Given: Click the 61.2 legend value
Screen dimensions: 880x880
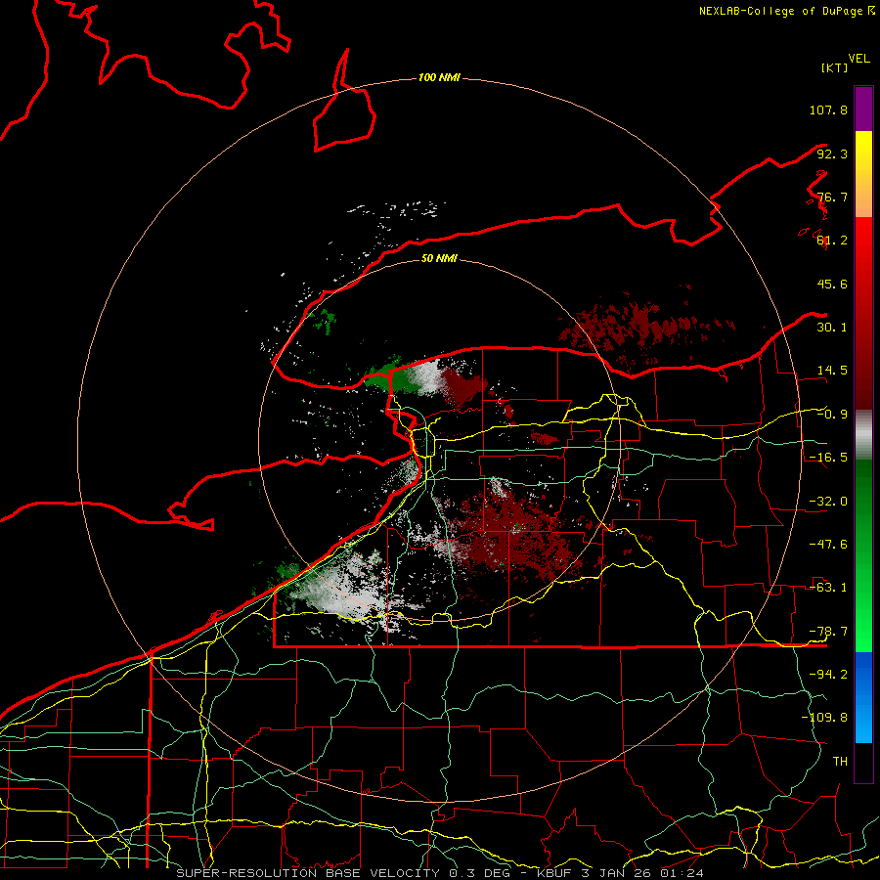Looking at the screenshot, I should tap(832, 241).
